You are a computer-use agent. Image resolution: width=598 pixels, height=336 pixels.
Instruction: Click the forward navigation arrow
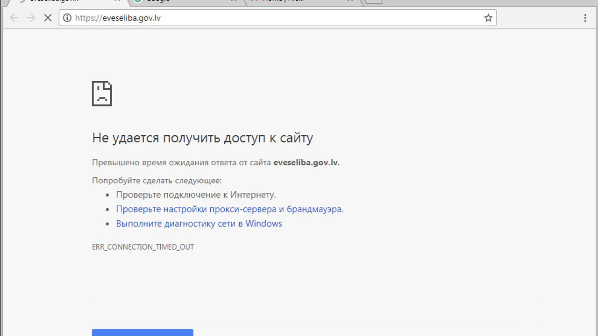31,18
